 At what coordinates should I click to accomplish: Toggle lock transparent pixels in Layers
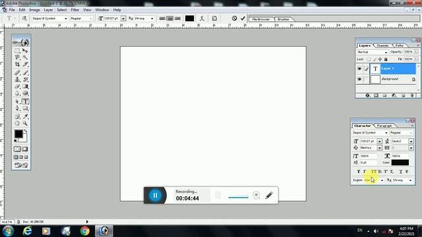(x=369, y=59)
